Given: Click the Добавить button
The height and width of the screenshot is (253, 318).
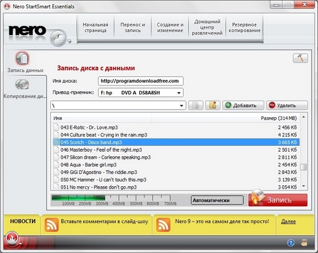Looking at the screenshot, I should (x=243, y=105).
